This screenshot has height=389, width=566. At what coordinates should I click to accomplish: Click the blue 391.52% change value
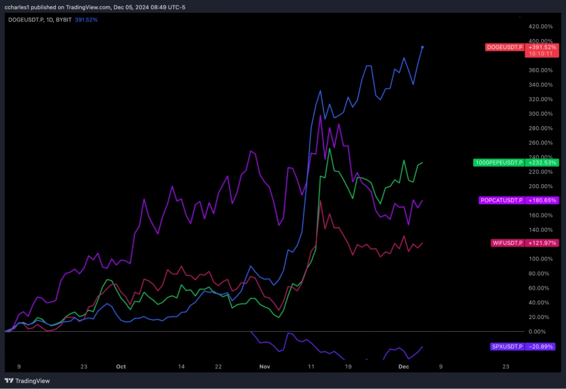[86, 19]
